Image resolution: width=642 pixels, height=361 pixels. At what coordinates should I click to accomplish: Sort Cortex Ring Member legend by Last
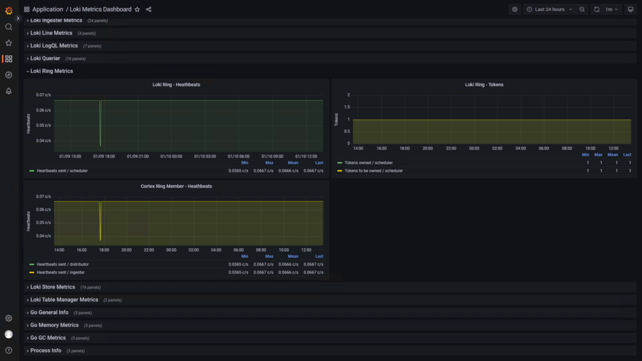(x=319, y=256)
